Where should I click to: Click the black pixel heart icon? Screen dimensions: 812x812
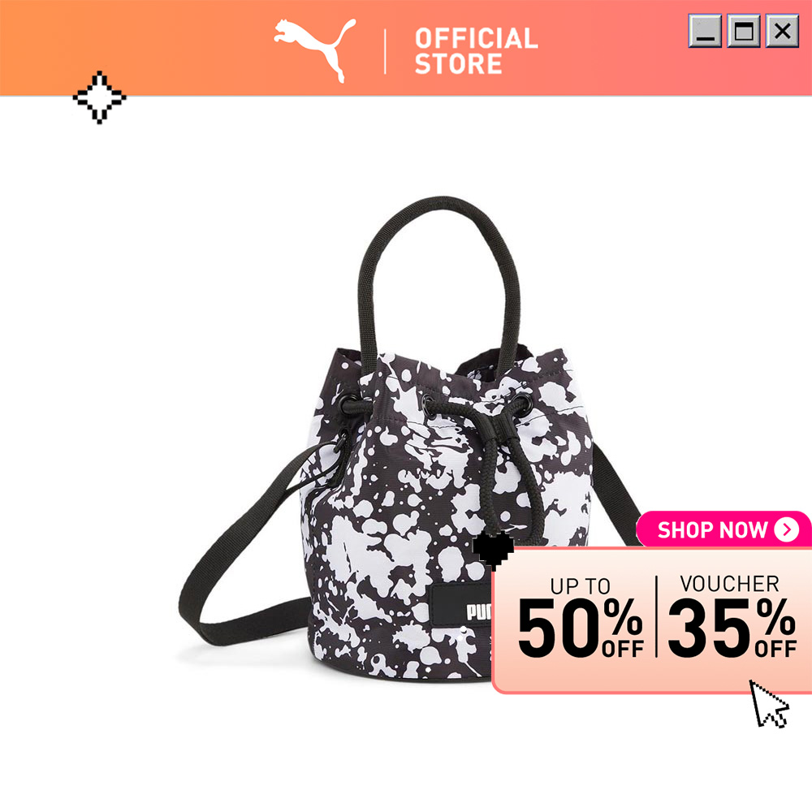[494, 550]
